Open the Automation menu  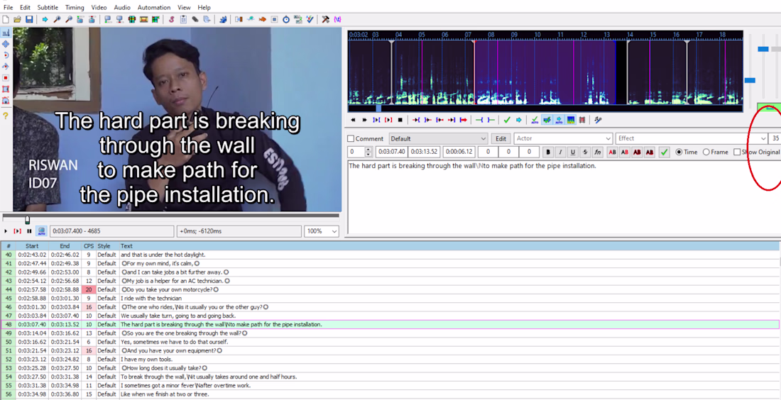[154, 8]
